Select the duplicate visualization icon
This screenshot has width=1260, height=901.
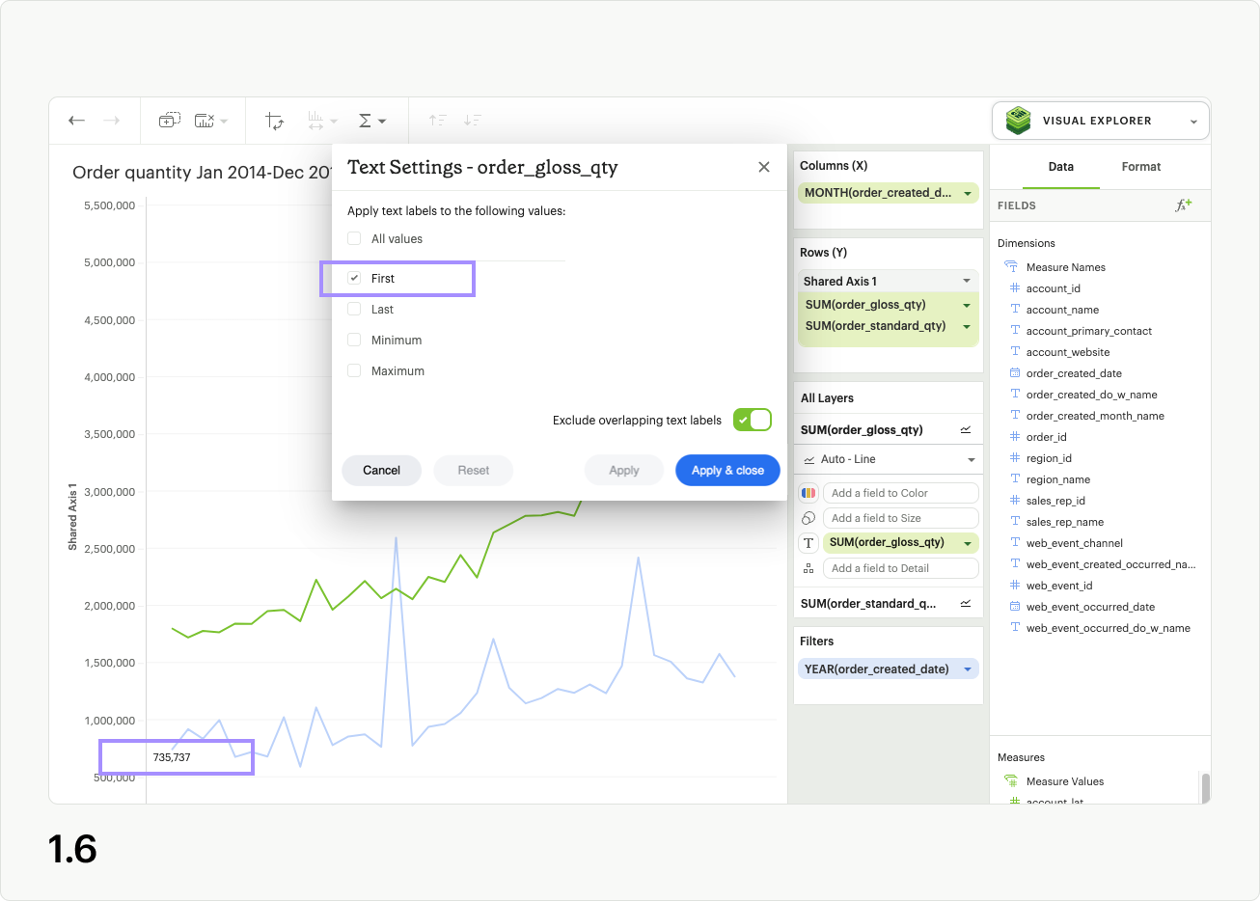169,119
